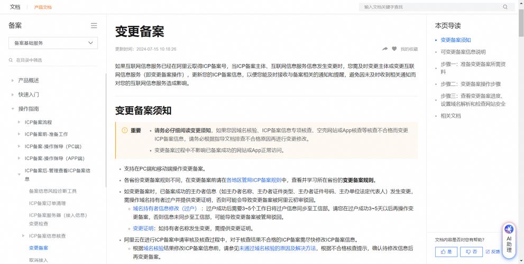Click the 本页导读 heading
The image size is (524, 264).
coord(448,26)
